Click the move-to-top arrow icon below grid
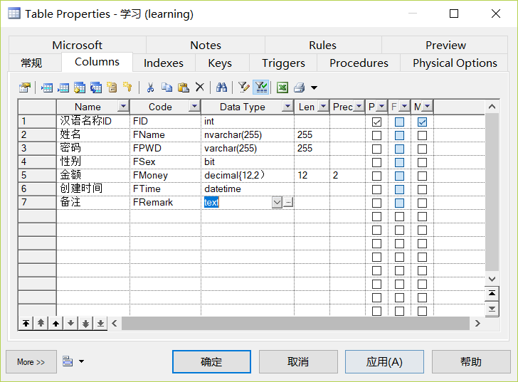This screenshot has width=518, height=382. pos(26,323)
